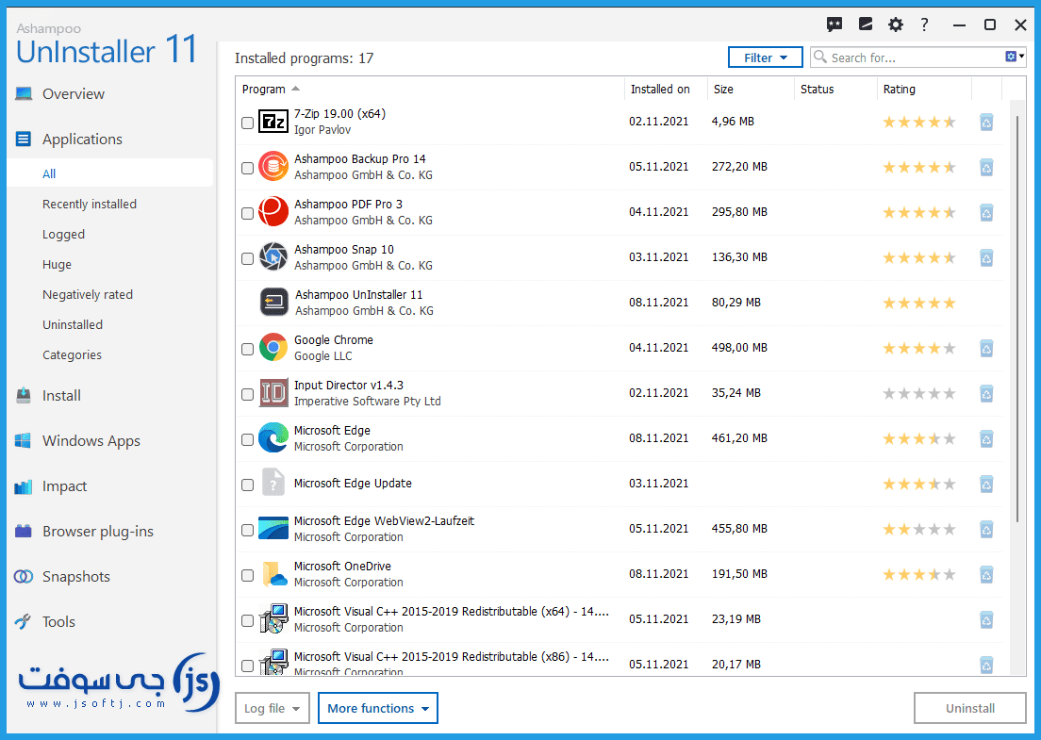This screenshot has height=740, width=1041.
Task: Click uninstall trash icon for Ashampoo Snap 10
Action: [986, 257]
